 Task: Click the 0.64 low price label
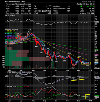point(74,68)
